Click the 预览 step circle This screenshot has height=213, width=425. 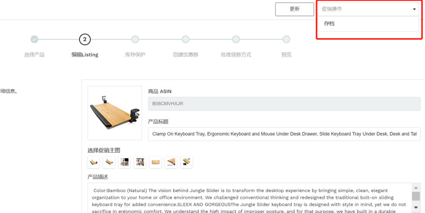point(286,39)
